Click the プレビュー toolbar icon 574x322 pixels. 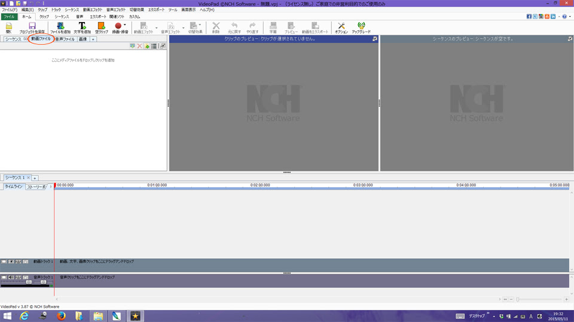291,28
